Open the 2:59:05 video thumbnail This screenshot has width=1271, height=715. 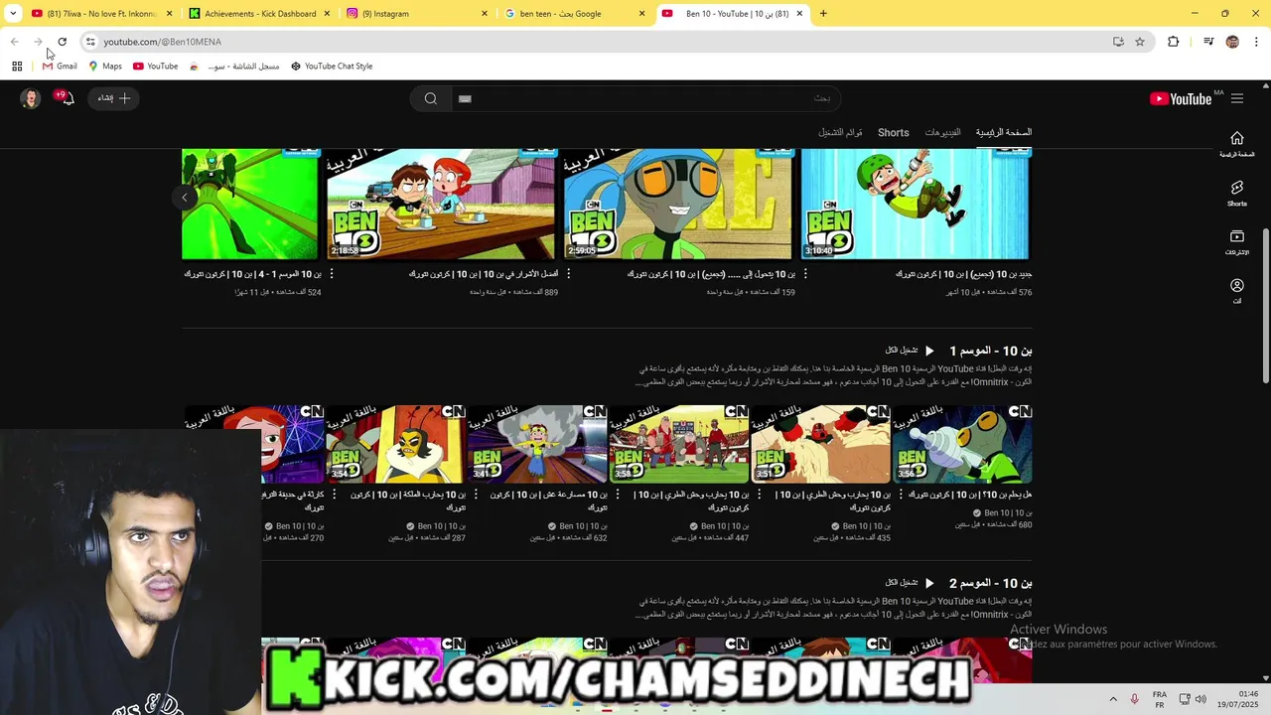point(678,204)
